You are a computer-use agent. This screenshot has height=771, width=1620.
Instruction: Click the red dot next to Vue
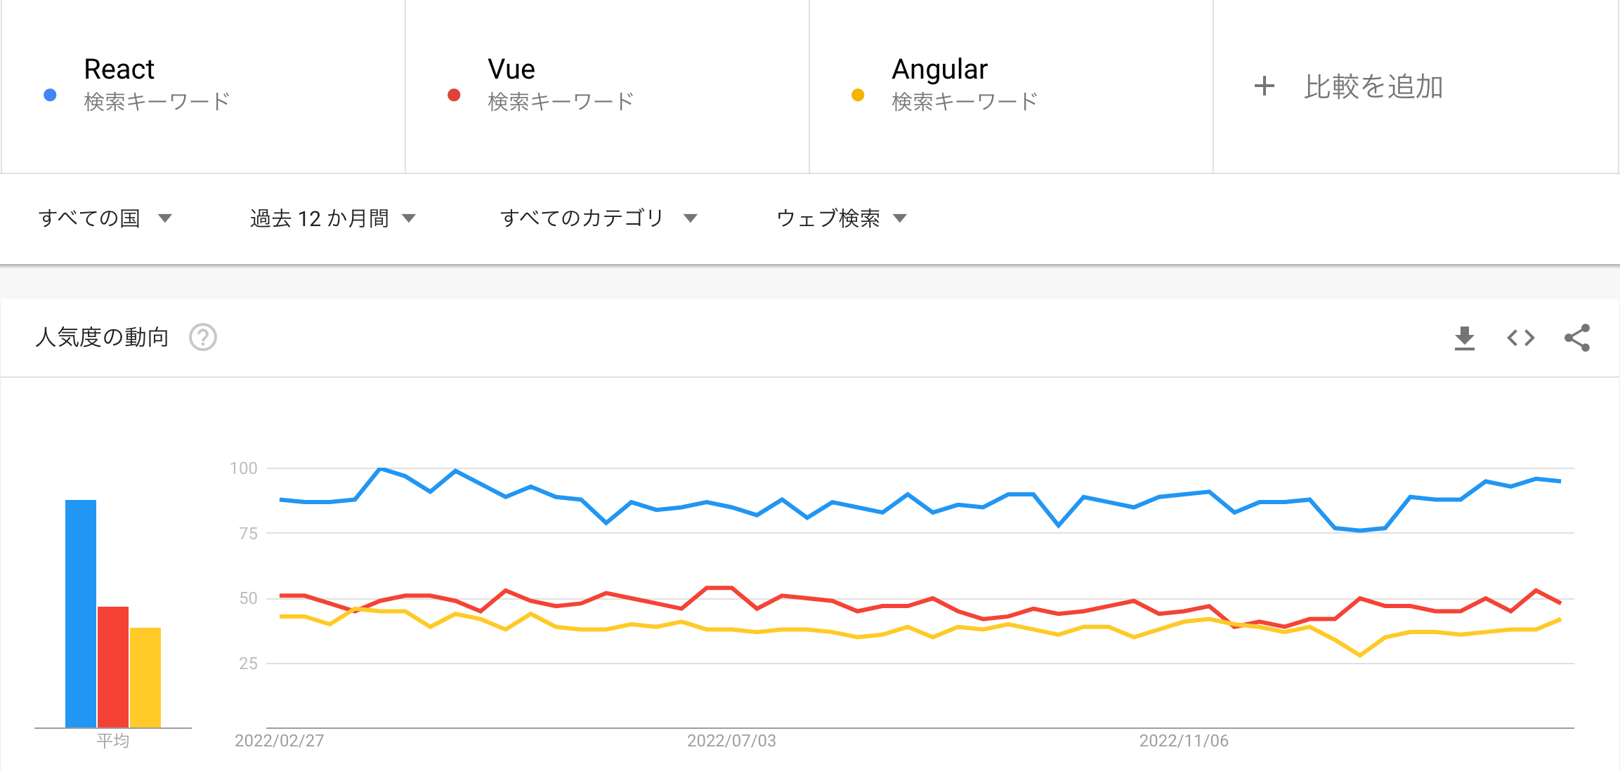(454, 95)
